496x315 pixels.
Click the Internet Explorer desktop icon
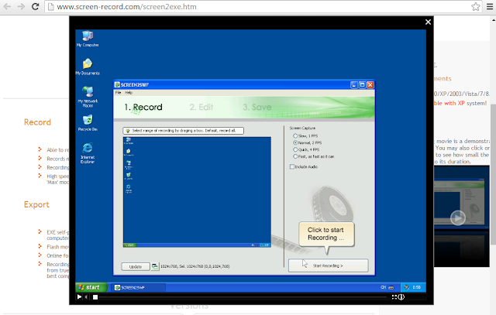tap(88, 153)
